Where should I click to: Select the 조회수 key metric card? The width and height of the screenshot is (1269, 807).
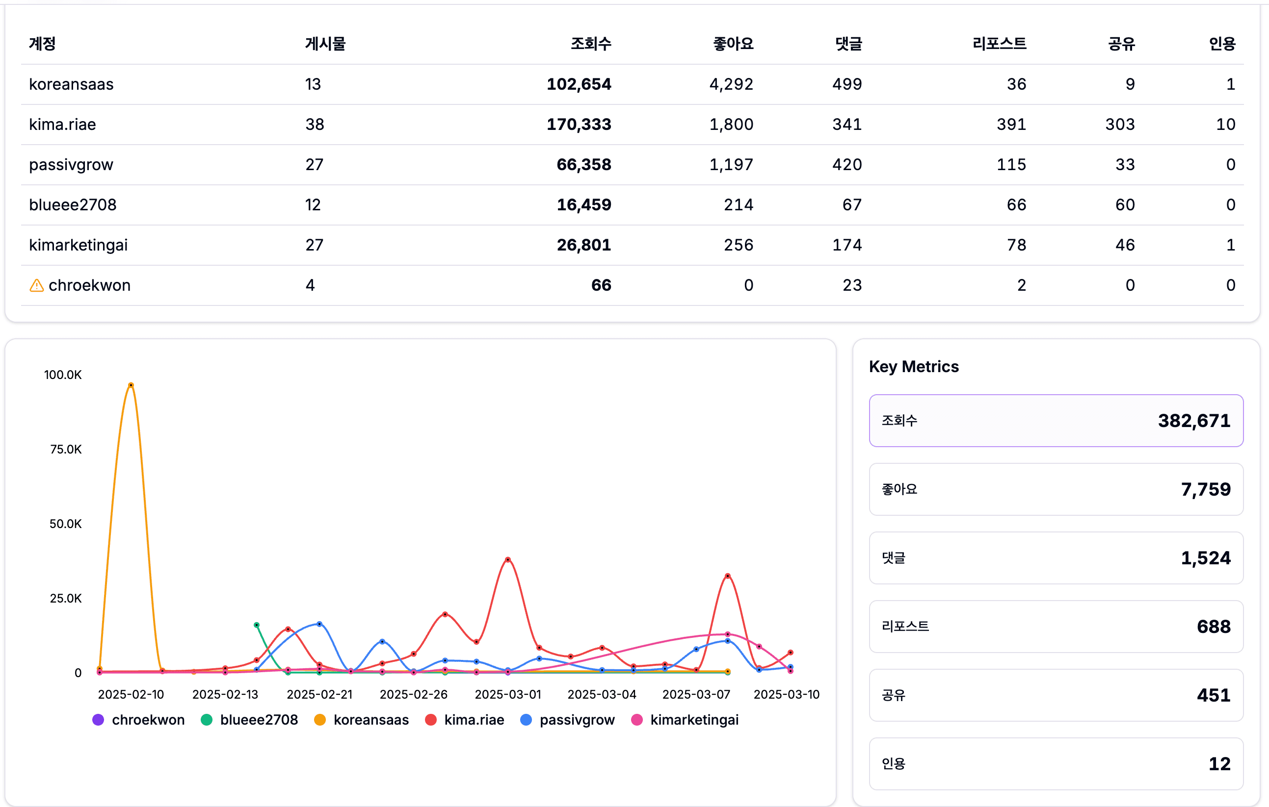tap(1056, 421)
